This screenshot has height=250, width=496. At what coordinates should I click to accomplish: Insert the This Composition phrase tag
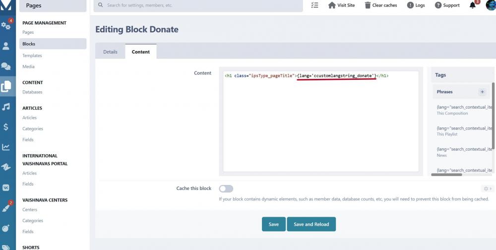(464, 110)
